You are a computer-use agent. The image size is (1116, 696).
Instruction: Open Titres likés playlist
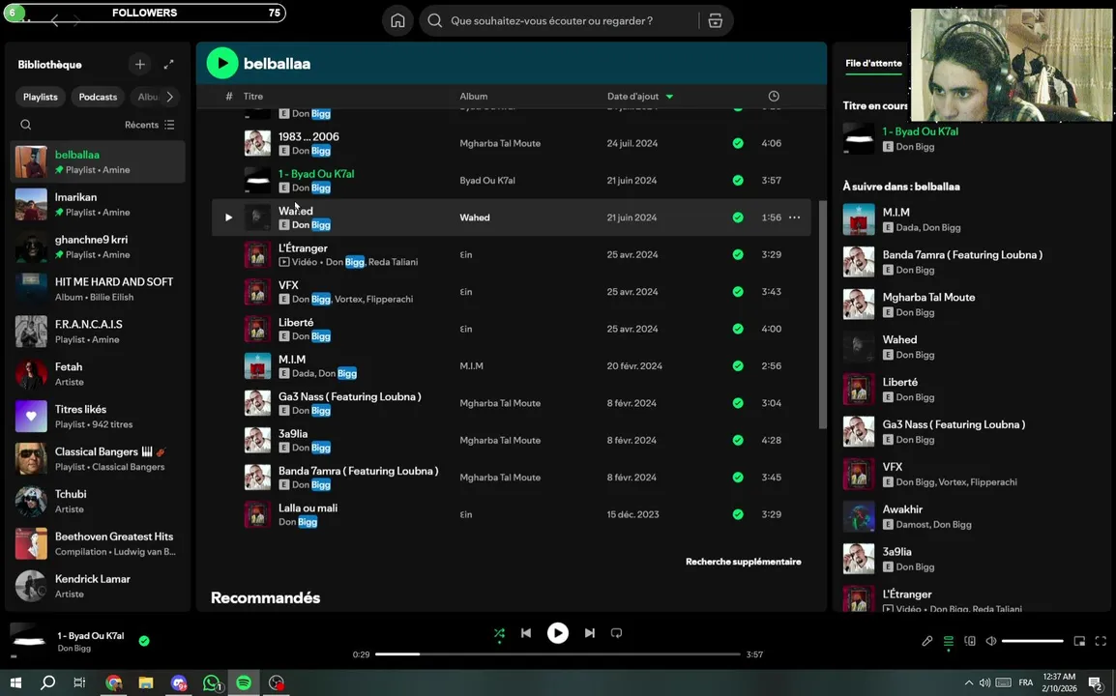click(99, 417)
